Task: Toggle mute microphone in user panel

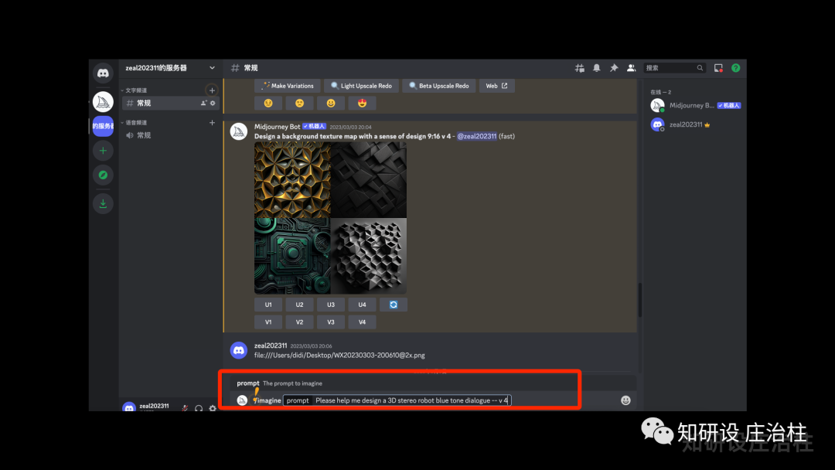Action: [185, 408]
